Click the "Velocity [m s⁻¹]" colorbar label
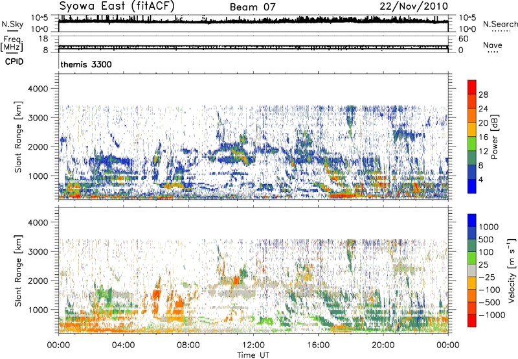The height and width of the screenshot is (359, 518). (x=512, y=270)
